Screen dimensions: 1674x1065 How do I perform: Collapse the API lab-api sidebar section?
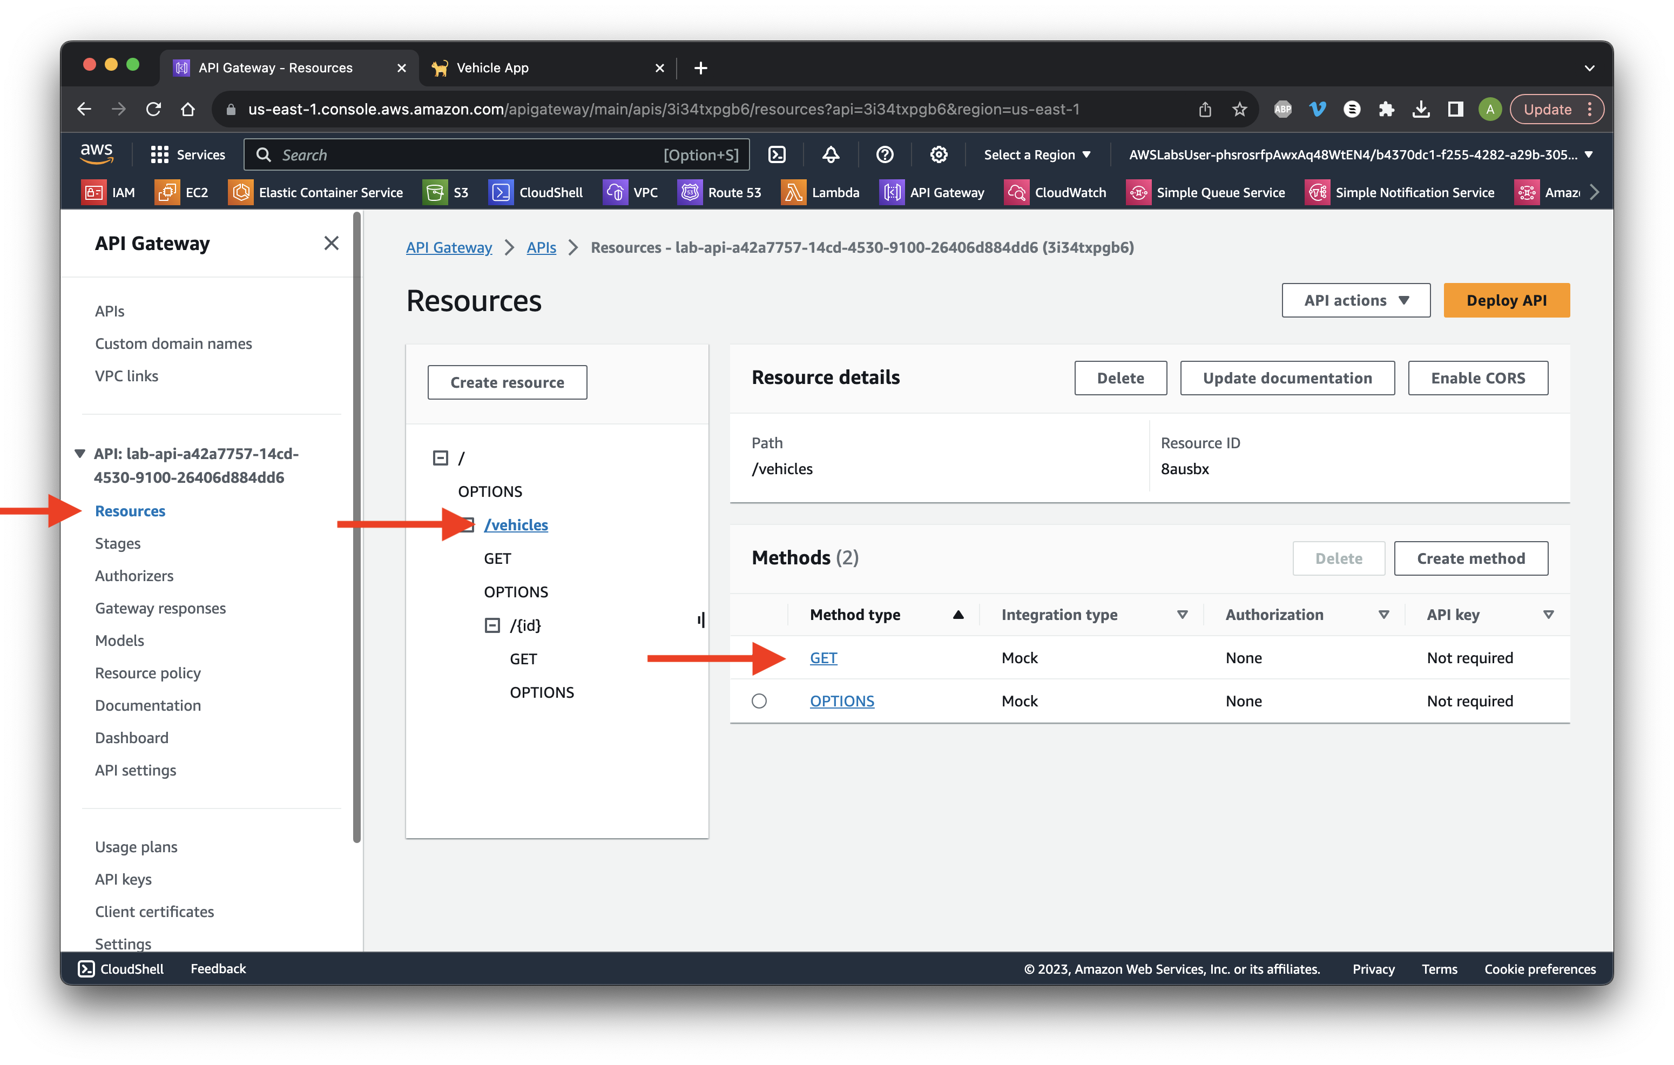tap(80, 454)
